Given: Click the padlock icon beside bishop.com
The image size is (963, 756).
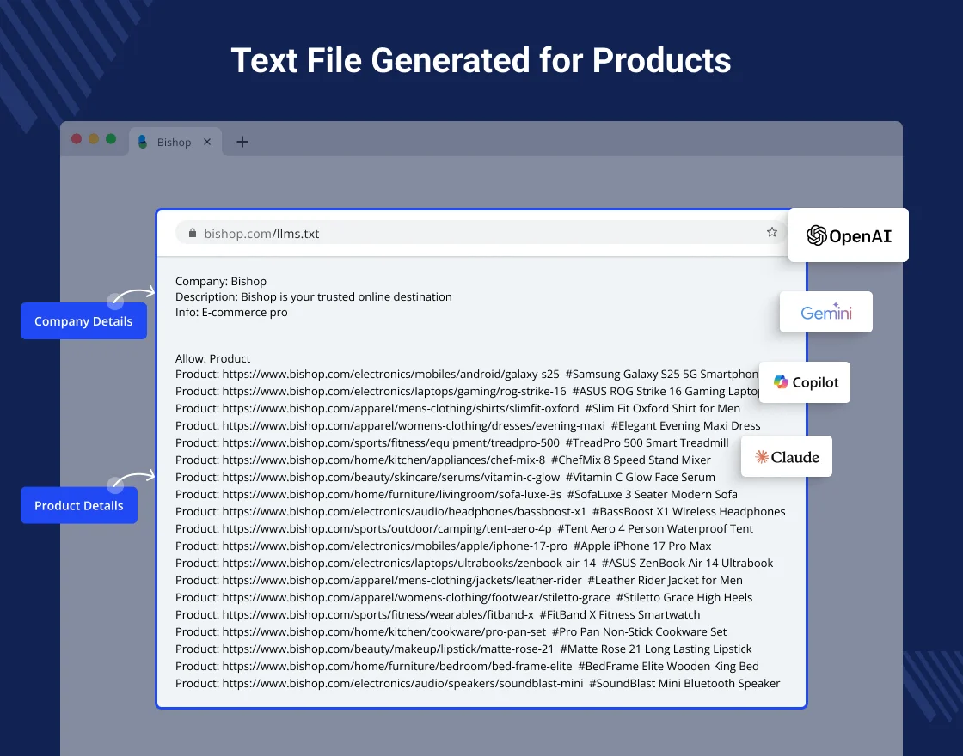Looking at the screenshot, I should point(192,233).
